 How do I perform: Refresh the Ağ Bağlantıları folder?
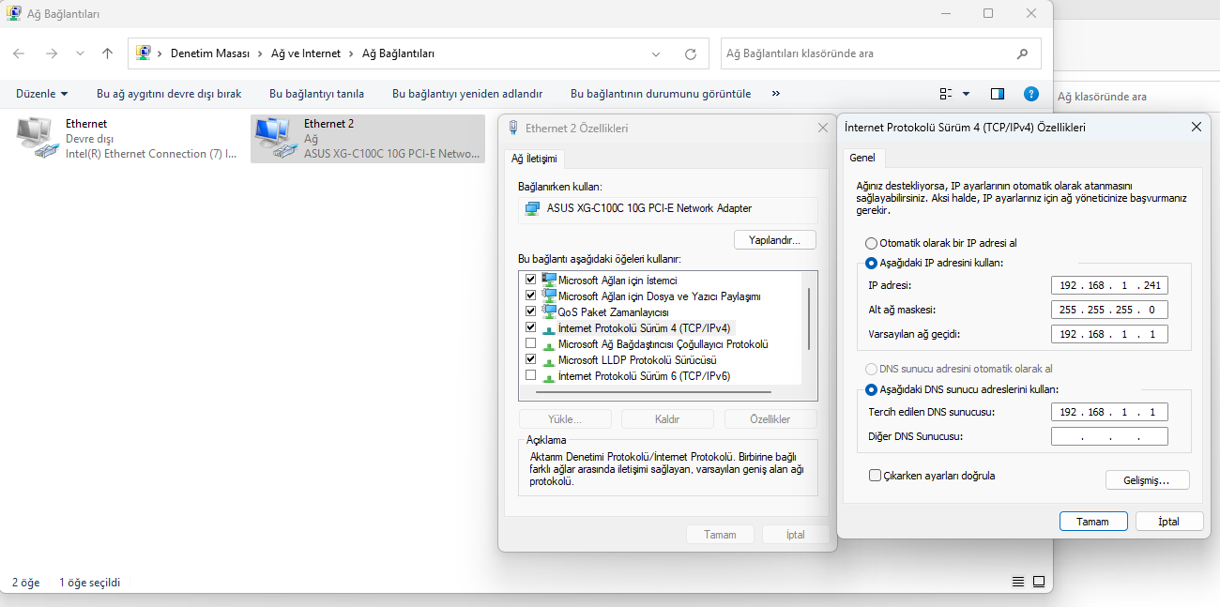point(691,53)
